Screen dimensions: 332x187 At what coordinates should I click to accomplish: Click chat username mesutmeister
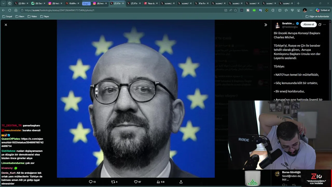tap(13, 130)
